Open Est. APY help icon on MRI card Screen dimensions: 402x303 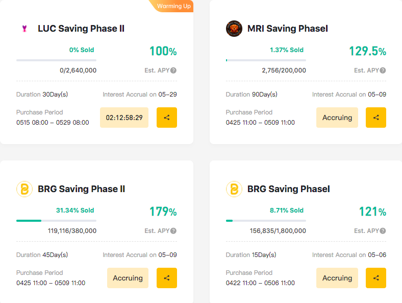[383, 71]
